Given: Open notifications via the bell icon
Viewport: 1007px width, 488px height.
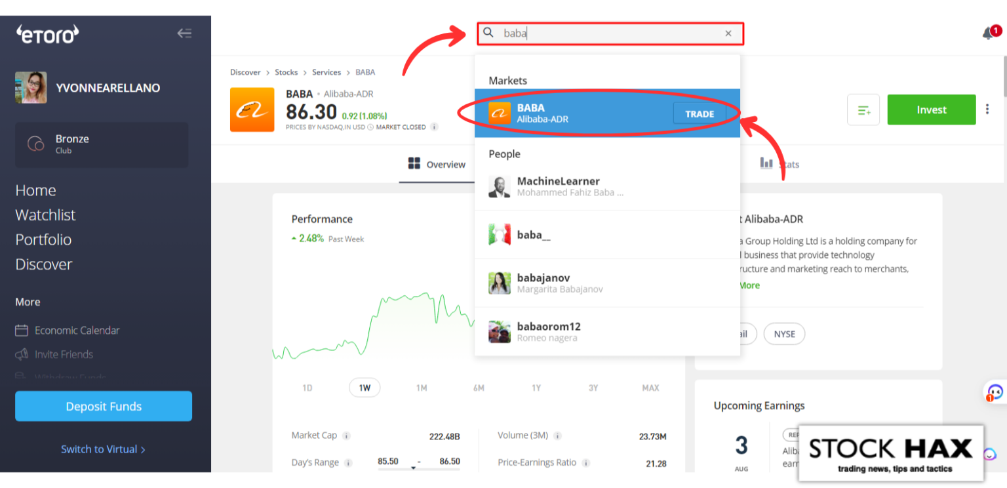Looking at the screenshot, I should click(987, 32).
